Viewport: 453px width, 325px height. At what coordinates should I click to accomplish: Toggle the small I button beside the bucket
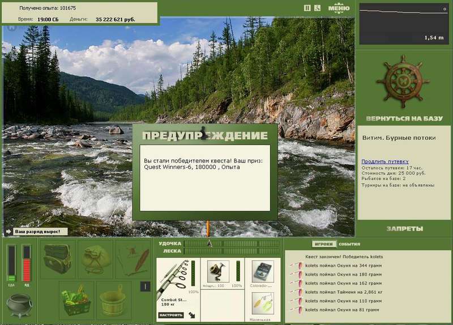tap(146, 286)
